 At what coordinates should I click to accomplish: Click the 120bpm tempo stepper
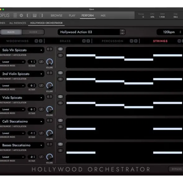coord(180,32)
